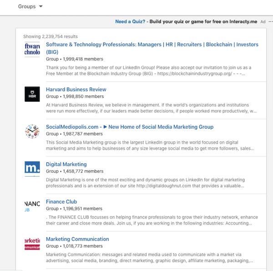
Task: Click the 'Thank you for being a member' description
Action: [149, 71]
